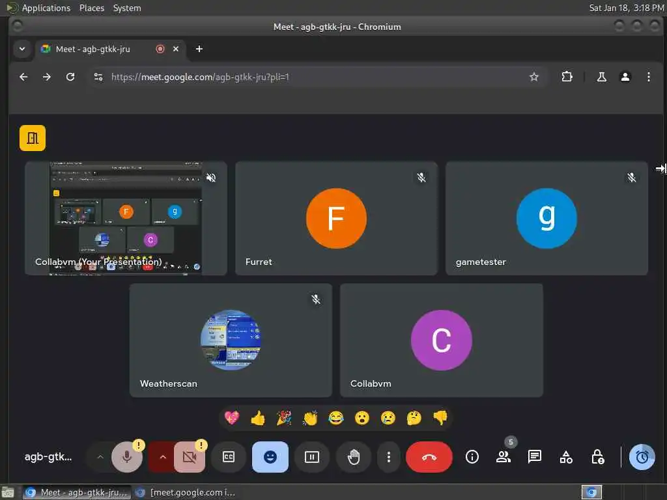The width and height of the screenshot is (667, 500).
Task: Select the gametester avatar
Action: tap(546, 218)
